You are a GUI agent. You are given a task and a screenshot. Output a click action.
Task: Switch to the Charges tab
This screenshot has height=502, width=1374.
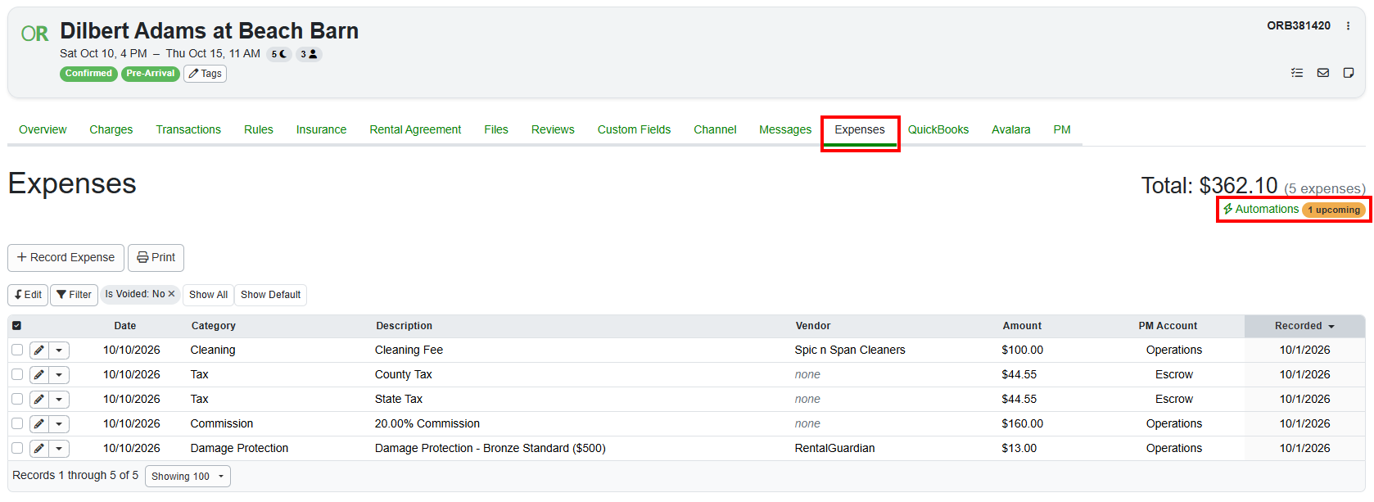[x=111, y=129]
